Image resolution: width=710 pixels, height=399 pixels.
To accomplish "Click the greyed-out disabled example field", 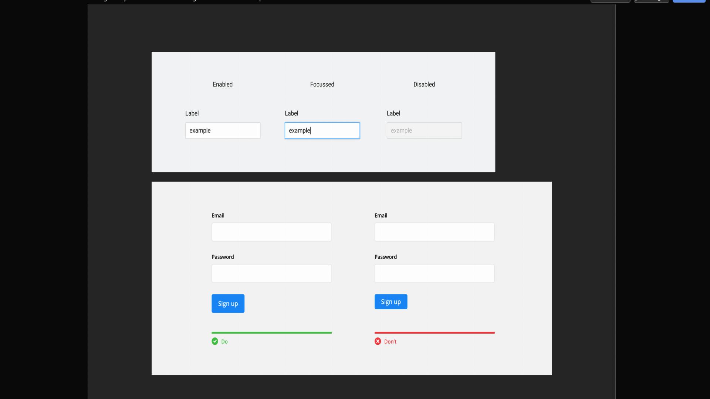I will [424, 130].
